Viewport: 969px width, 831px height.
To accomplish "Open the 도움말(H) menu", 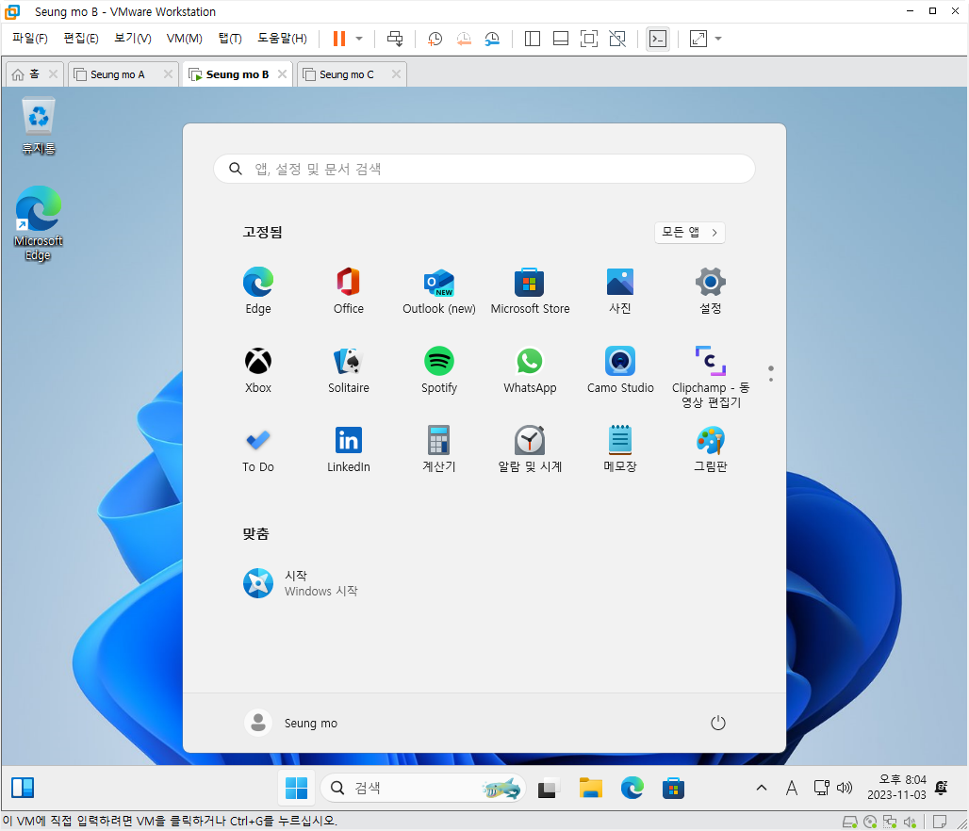I will coord(282,39).
